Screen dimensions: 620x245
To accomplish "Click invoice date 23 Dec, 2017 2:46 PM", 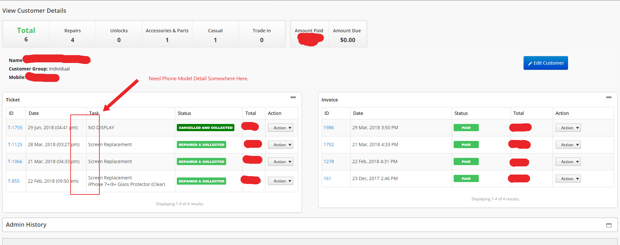I will [x=375, y=178].
